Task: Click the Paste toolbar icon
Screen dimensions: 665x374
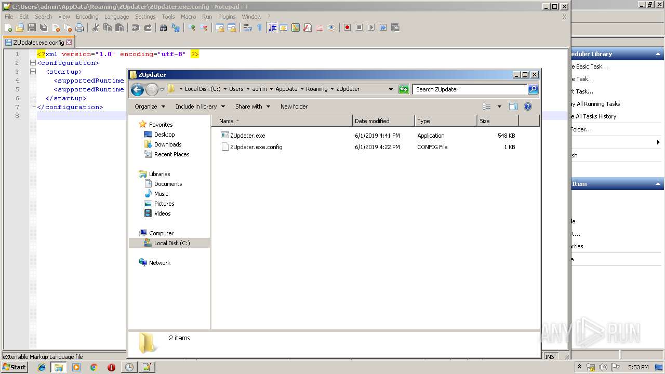Action: tap(119, 28)
